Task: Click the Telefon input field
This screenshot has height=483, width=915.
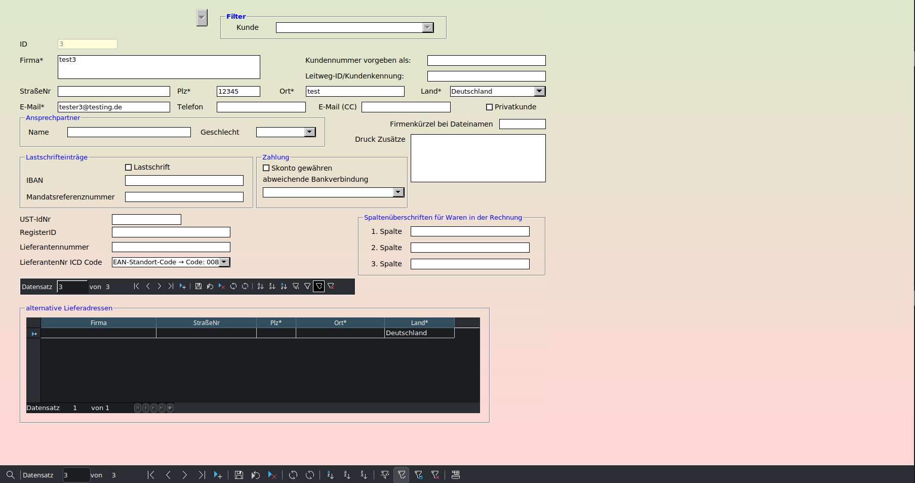Action: (261, 107)
